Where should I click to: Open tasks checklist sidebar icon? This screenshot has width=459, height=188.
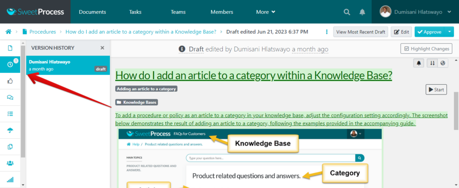pyautogui.click(x=10, y=114)
